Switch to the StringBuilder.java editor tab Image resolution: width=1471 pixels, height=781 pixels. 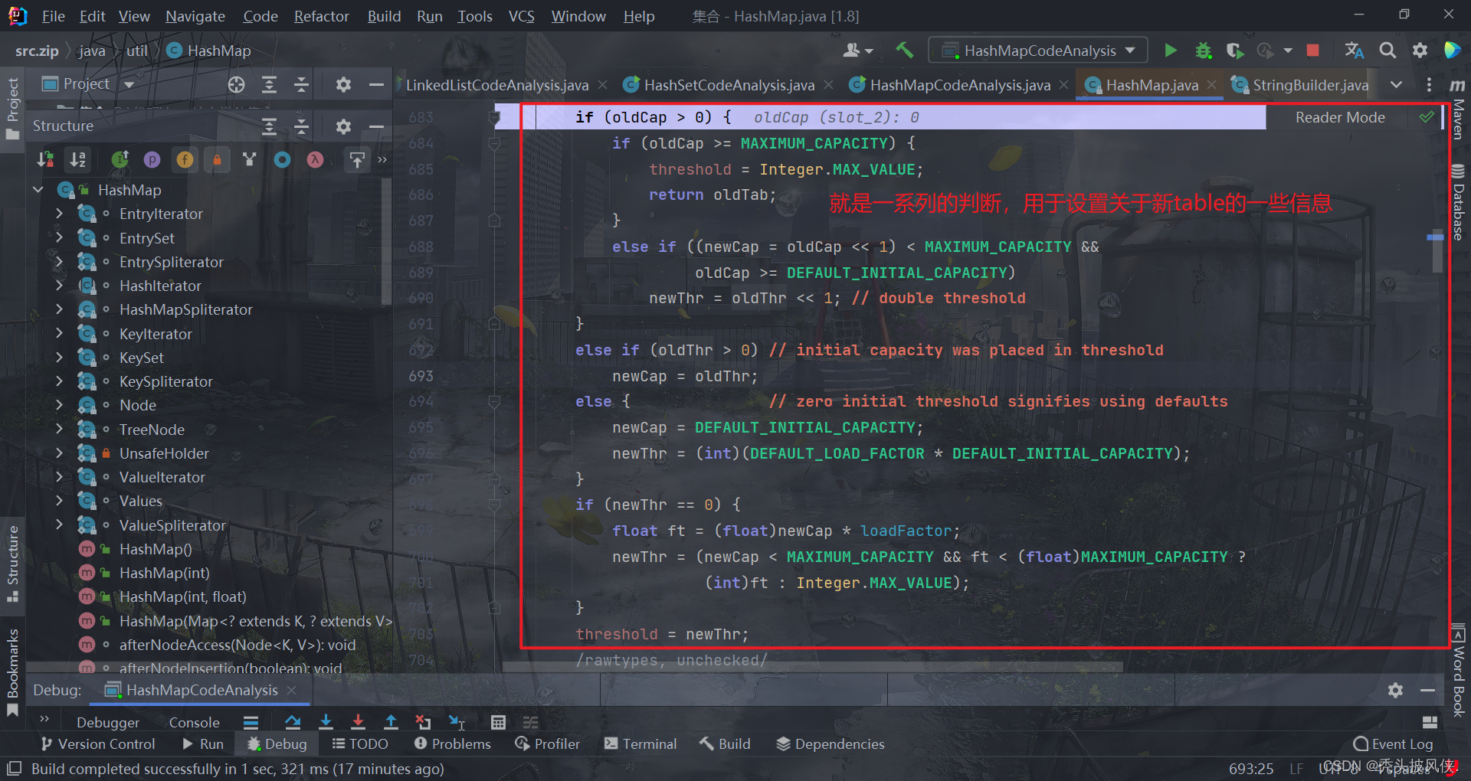click(x=1309, y=85)
